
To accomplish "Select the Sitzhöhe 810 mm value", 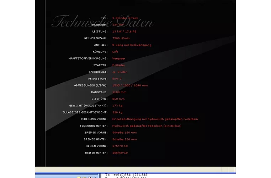I will pos(118,99).
